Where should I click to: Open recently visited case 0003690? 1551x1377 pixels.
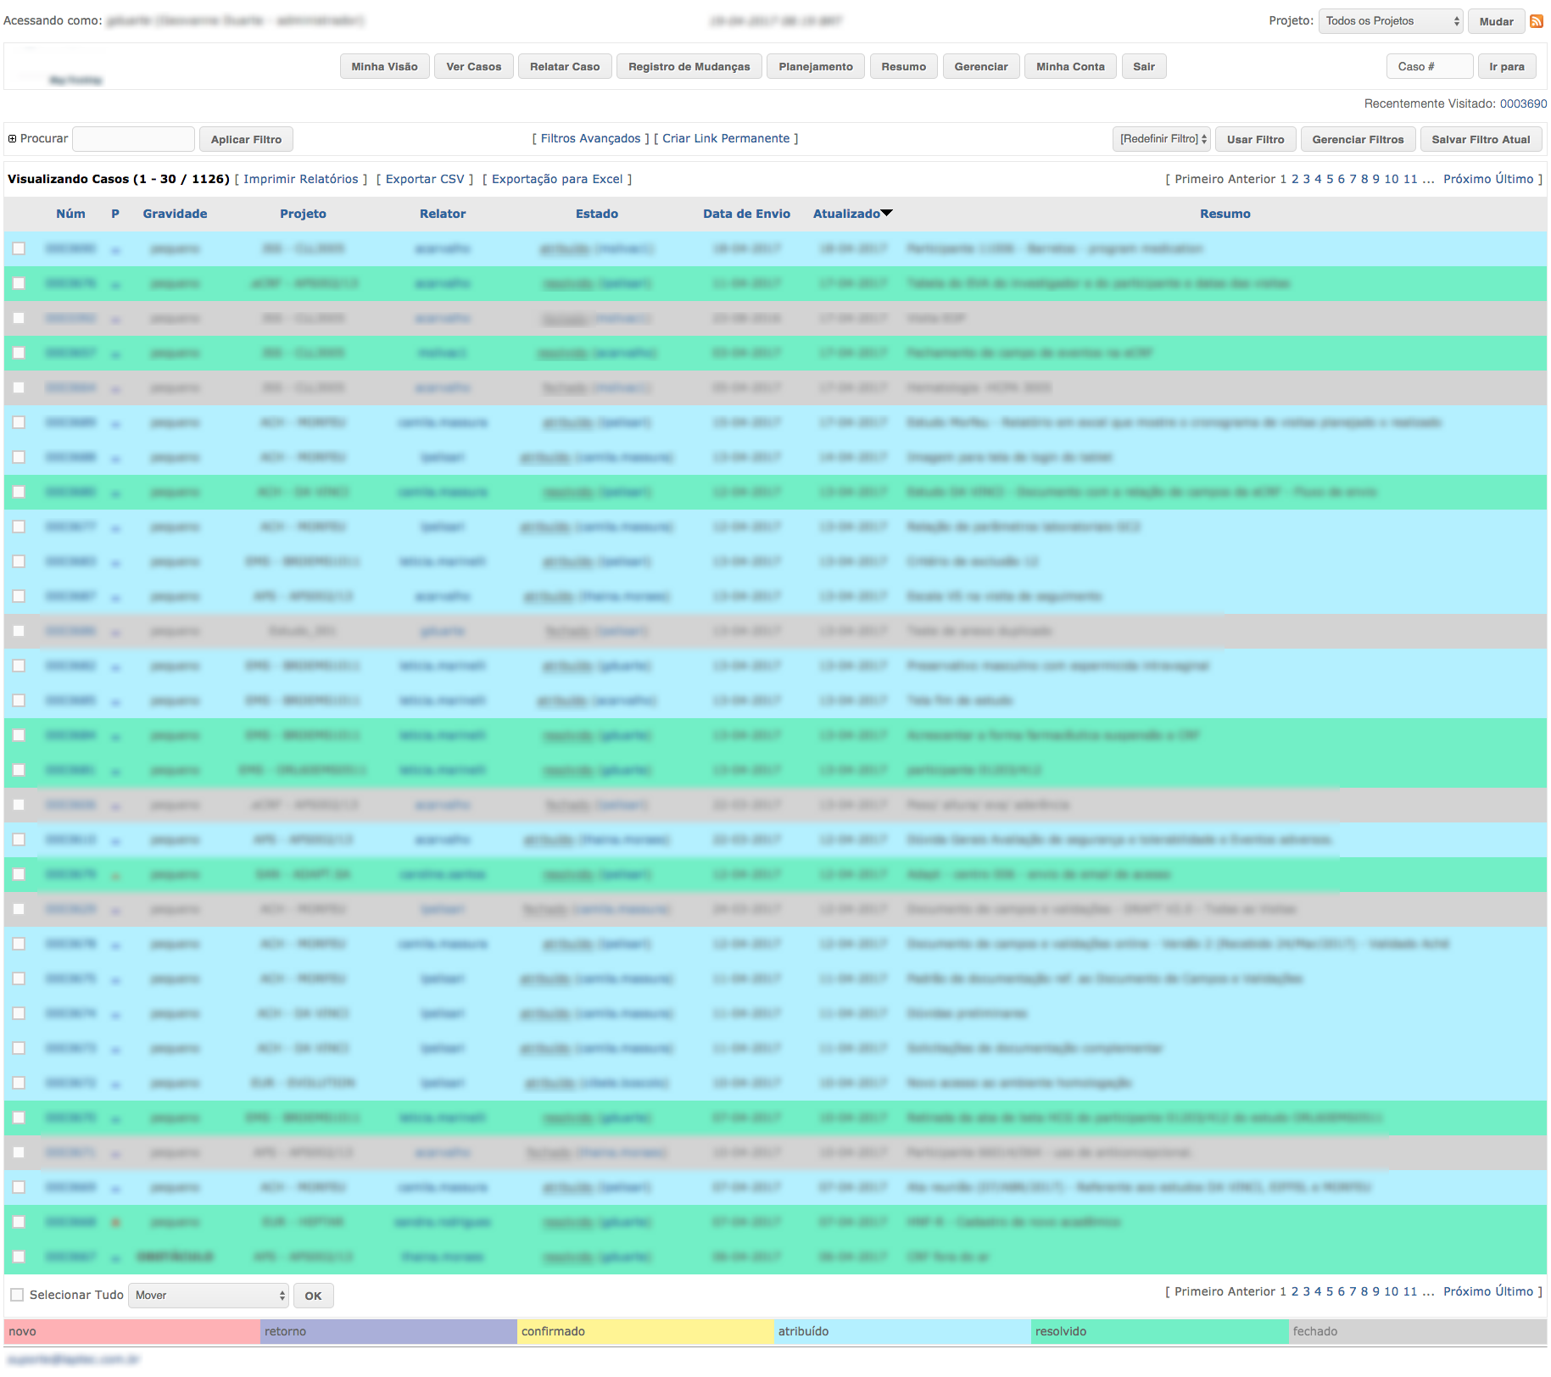tap(1523, 103)
